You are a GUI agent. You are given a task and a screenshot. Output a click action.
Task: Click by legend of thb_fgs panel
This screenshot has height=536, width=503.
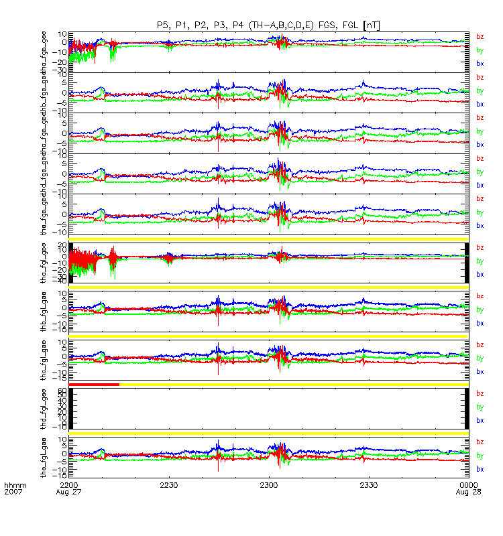tap(480, 91)
